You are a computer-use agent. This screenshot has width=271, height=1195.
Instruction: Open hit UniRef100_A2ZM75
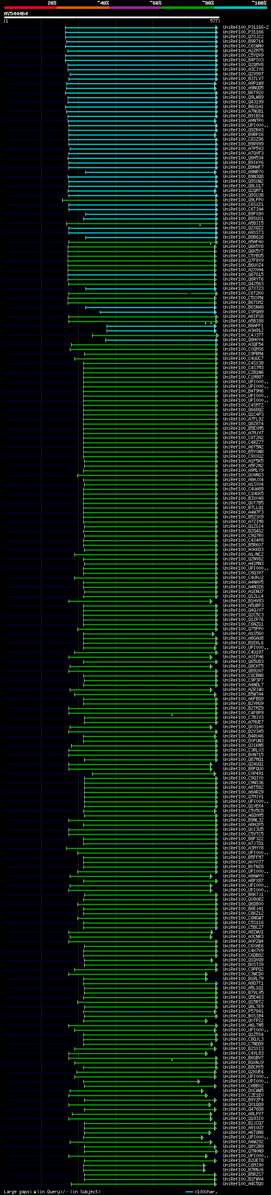point(243,50)
